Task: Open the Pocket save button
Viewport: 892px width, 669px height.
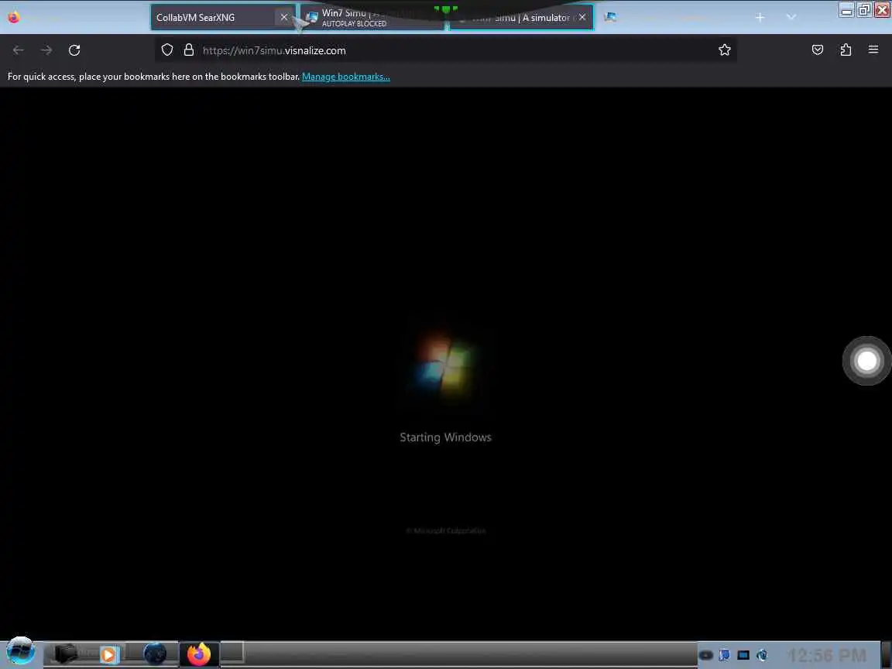Action: coord(818,50)
